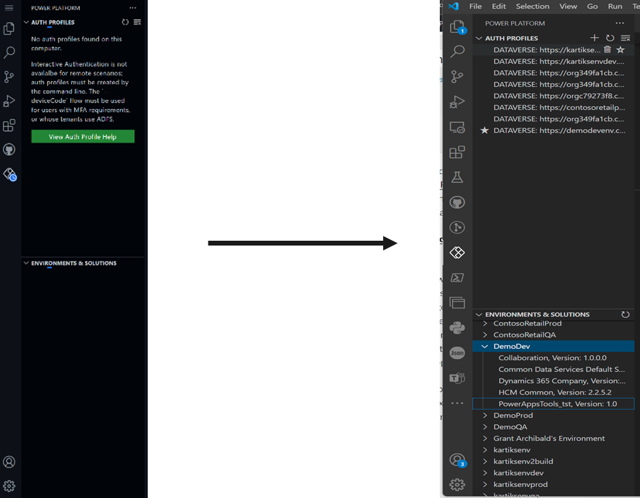Click the hamburger menu icon at top left
The image size is (640, 498).
[x=9, y=8]
